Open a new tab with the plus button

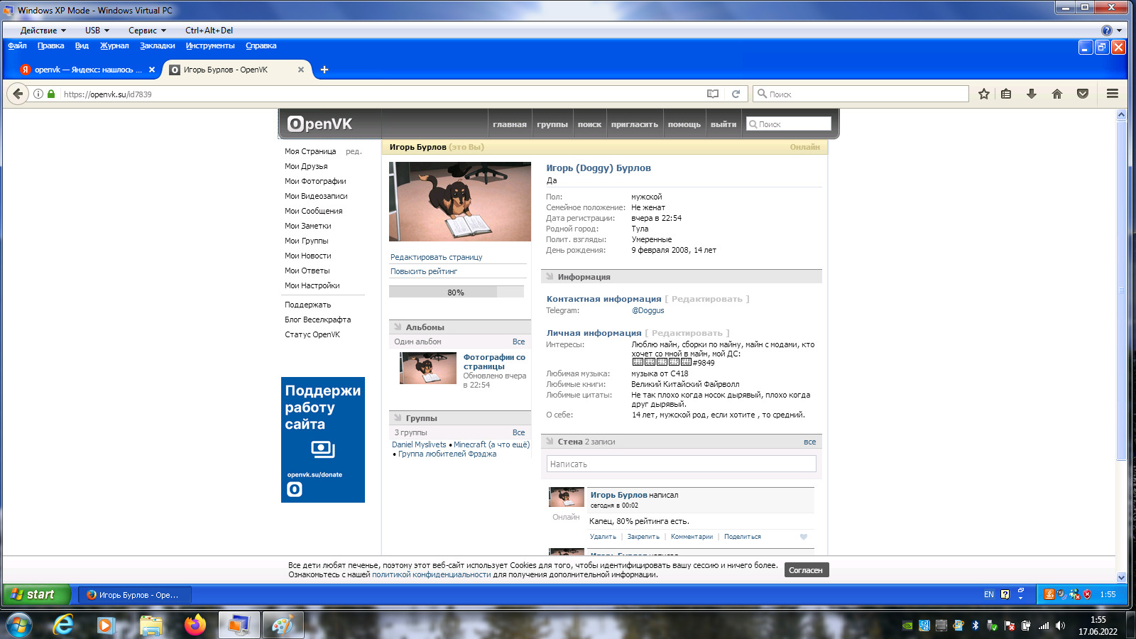point(324,70)
